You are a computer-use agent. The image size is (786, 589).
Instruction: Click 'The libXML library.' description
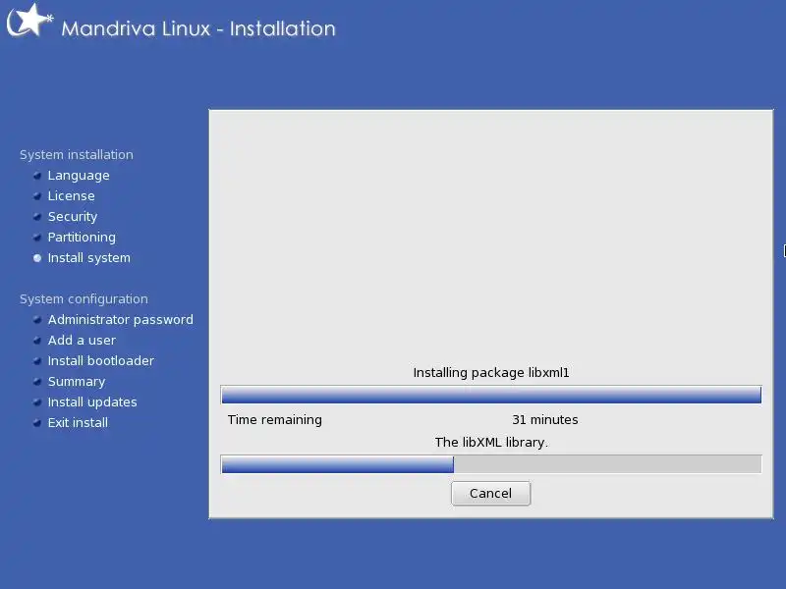click(x=491, y=443)
